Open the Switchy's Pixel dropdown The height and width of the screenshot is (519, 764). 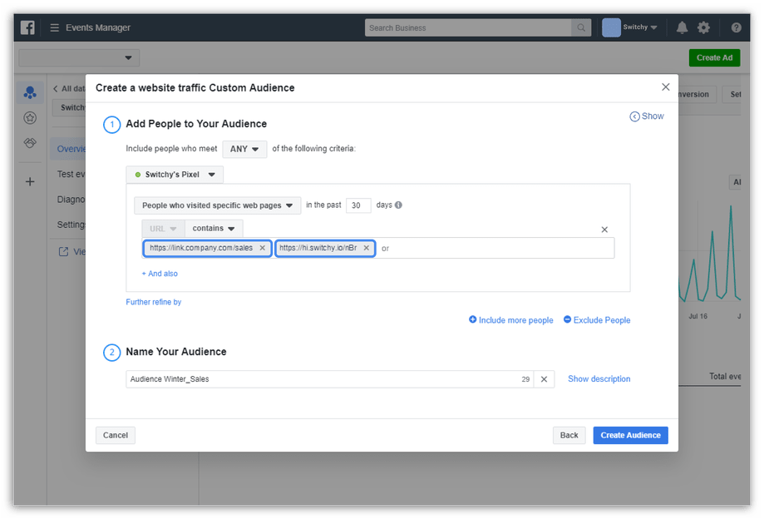click(175, 175)
